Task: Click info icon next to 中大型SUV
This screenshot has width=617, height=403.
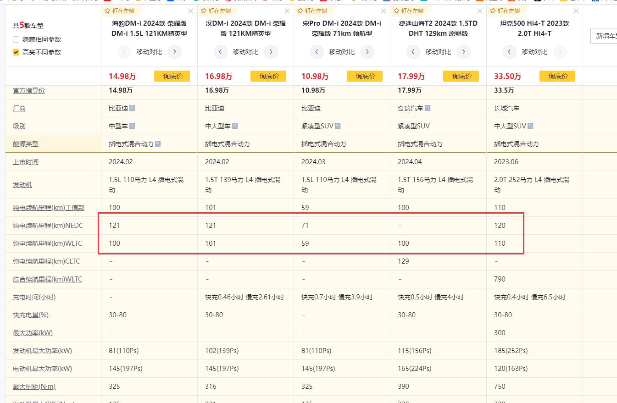Action: 530,126
